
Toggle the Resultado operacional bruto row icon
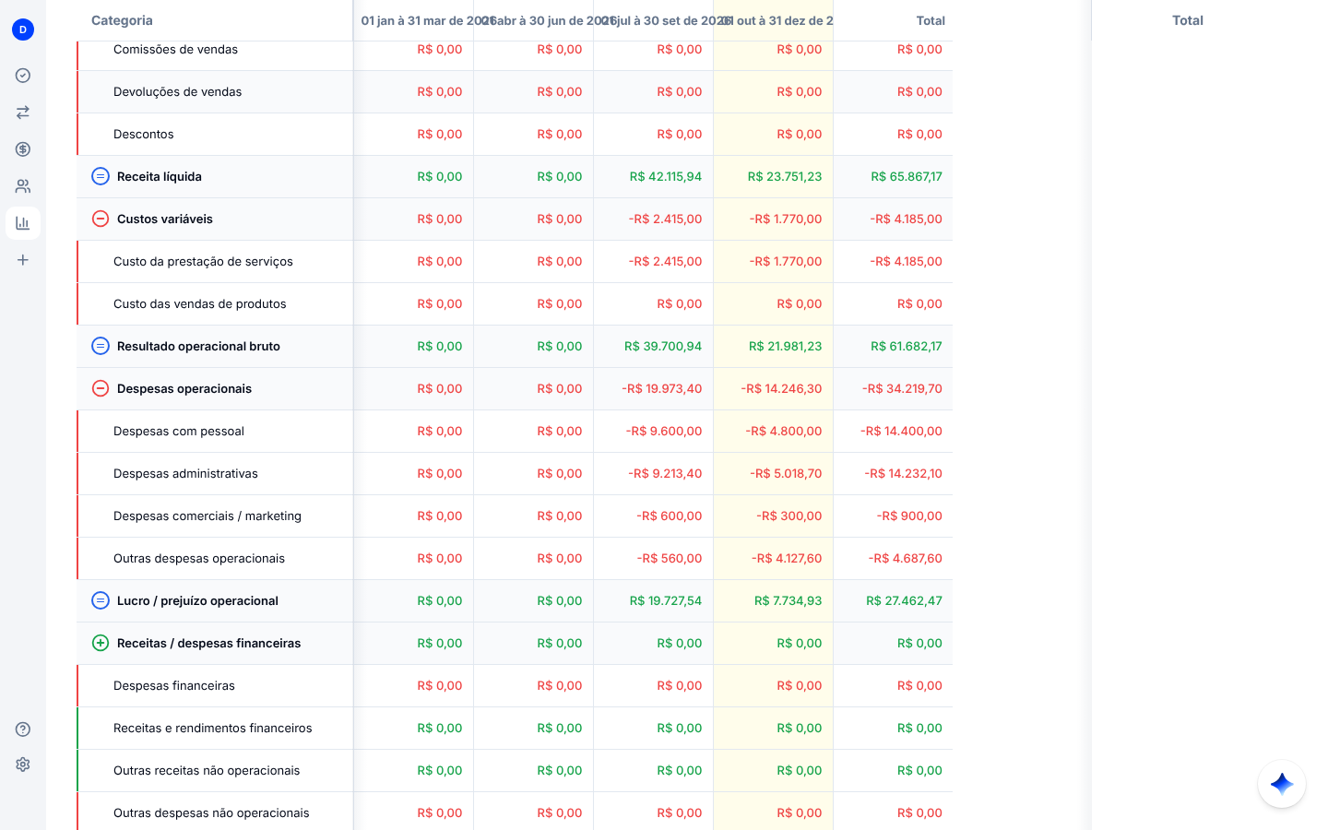101,346
